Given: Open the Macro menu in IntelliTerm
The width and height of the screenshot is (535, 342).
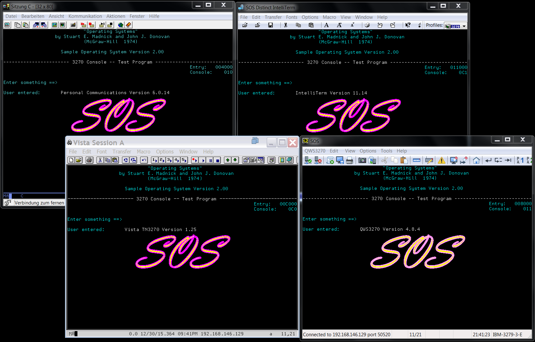Looking at the screenshot, I should pyautogui.click(x=329, y=17).
